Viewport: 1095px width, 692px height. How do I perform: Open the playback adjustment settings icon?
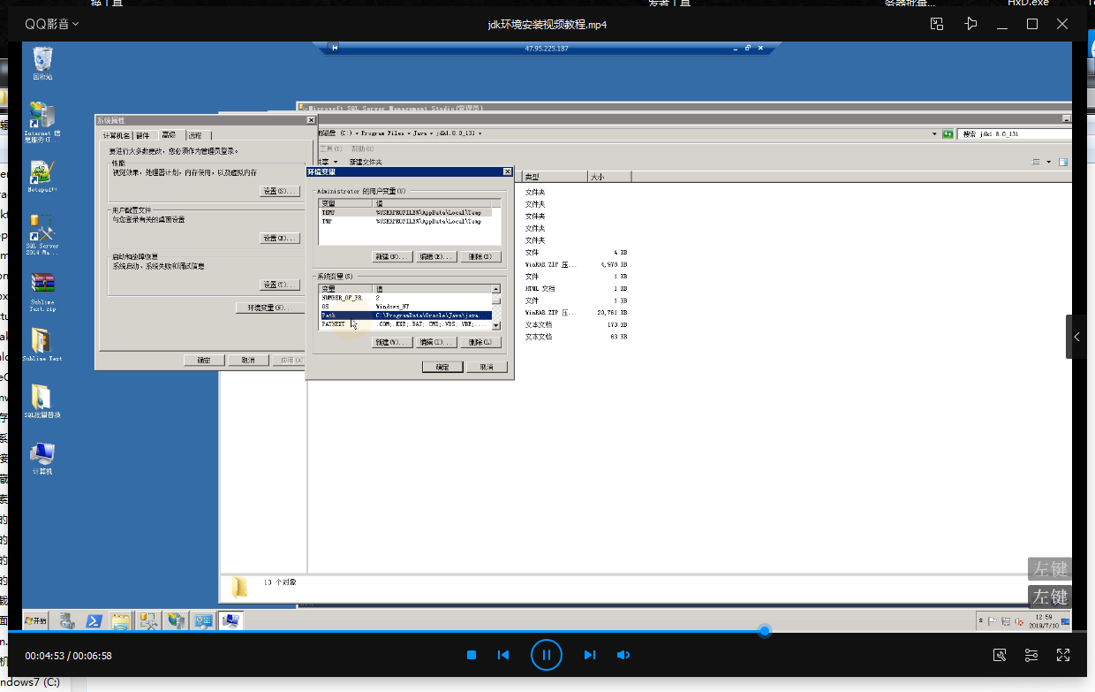coord(1031,655)
